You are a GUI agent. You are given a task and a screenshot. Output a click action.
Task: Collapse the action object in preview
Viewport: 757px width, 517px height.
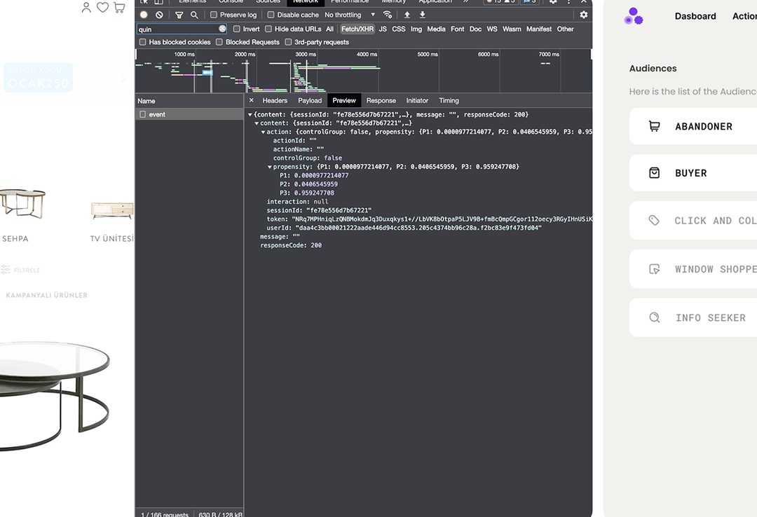[264, 132]
